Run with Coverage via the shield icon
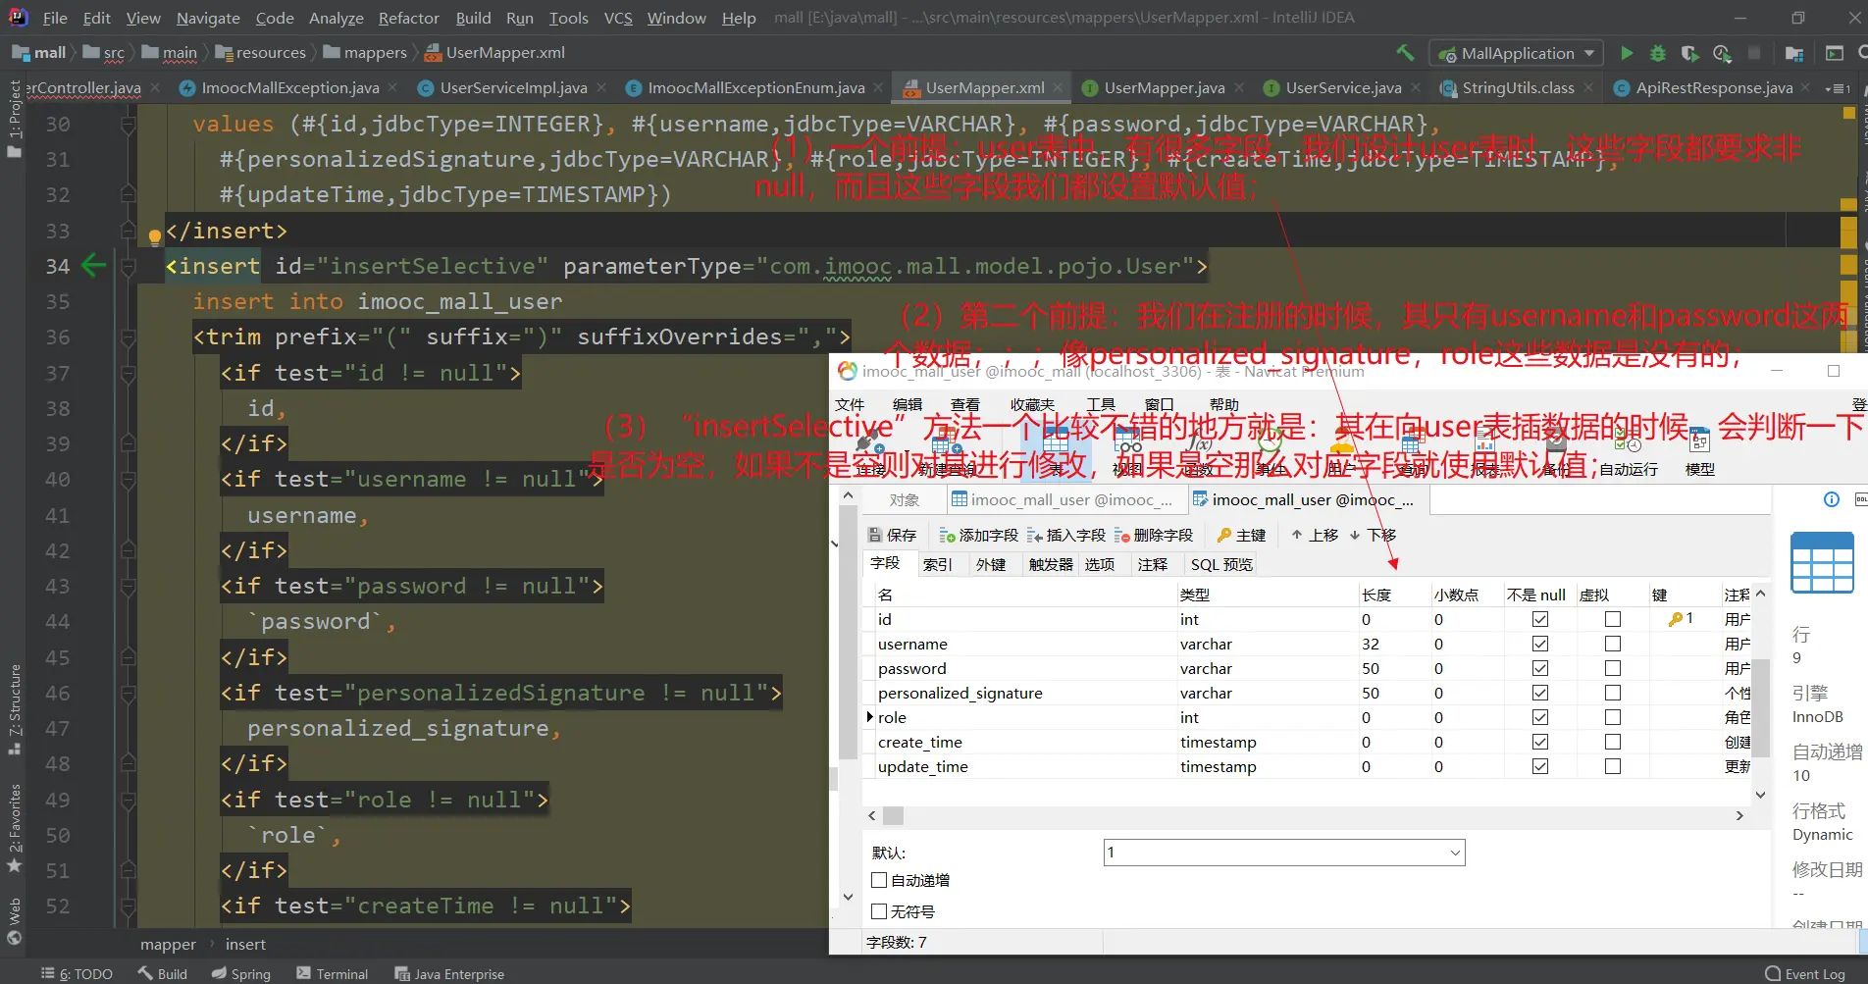Image resolution: width=1868 pixels, height=984 pixels. 1689,53
